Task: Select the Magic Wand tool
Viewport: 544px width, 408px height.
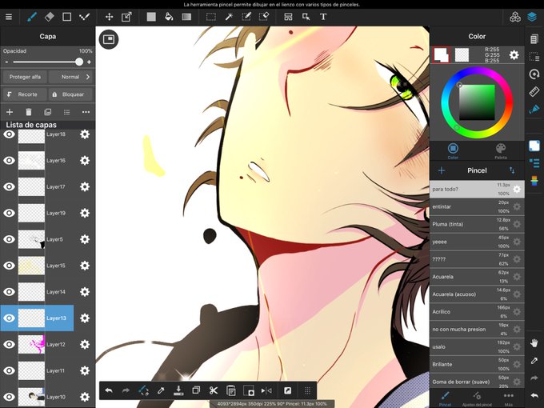Action: pyautogui.click(x=229, y=17)
